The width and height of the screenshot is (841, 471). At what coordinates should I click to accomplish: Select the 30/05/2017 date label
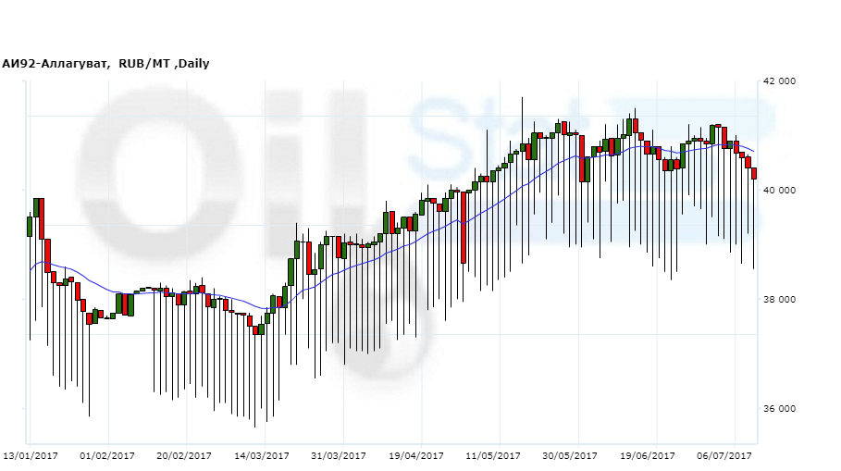coord(571,456)
